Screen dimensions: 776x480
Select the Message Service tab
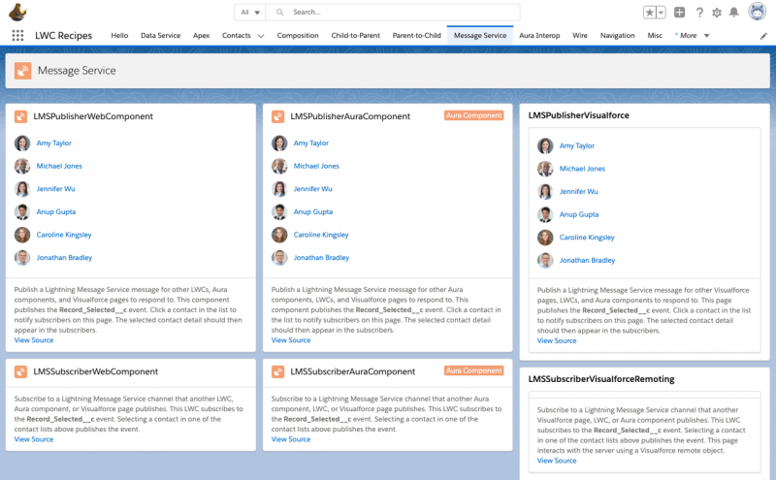[x=480, y=36]
